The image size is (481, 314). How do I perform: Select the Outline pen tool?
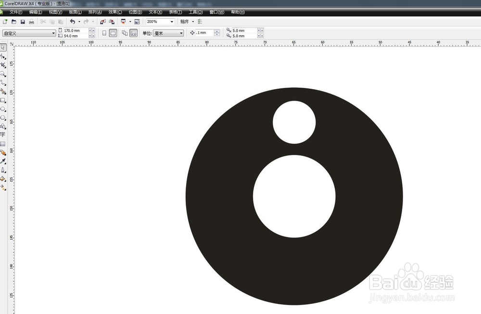[3, 170]
